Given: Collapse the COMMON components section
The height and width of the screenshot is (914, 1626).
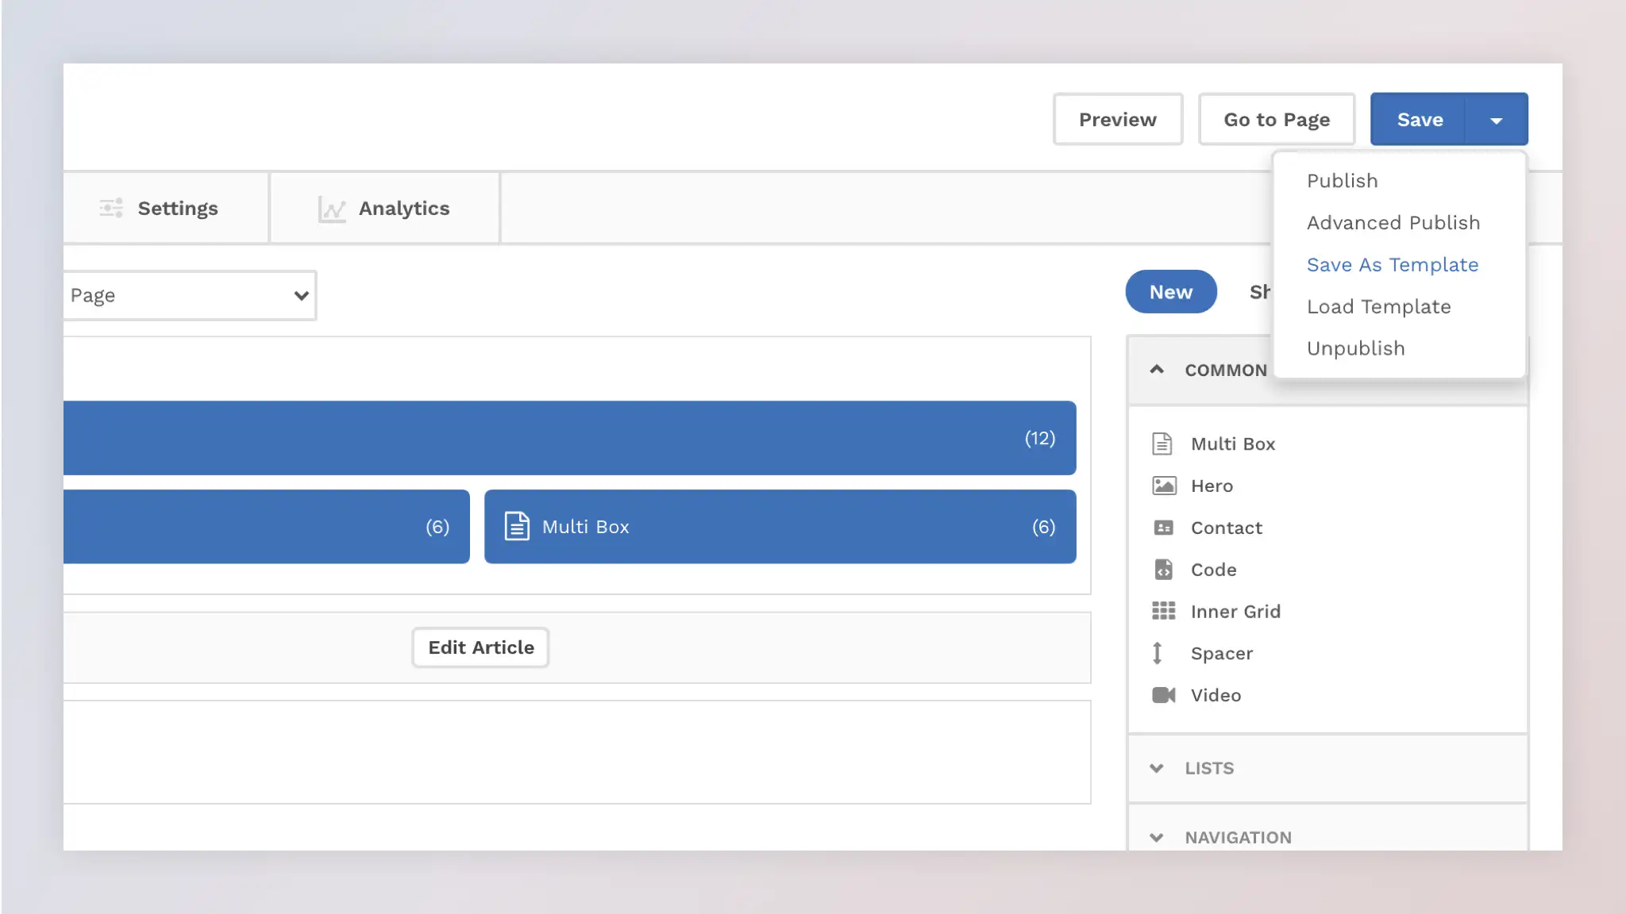Looking at the screenshot, I should coord(1156,370).
